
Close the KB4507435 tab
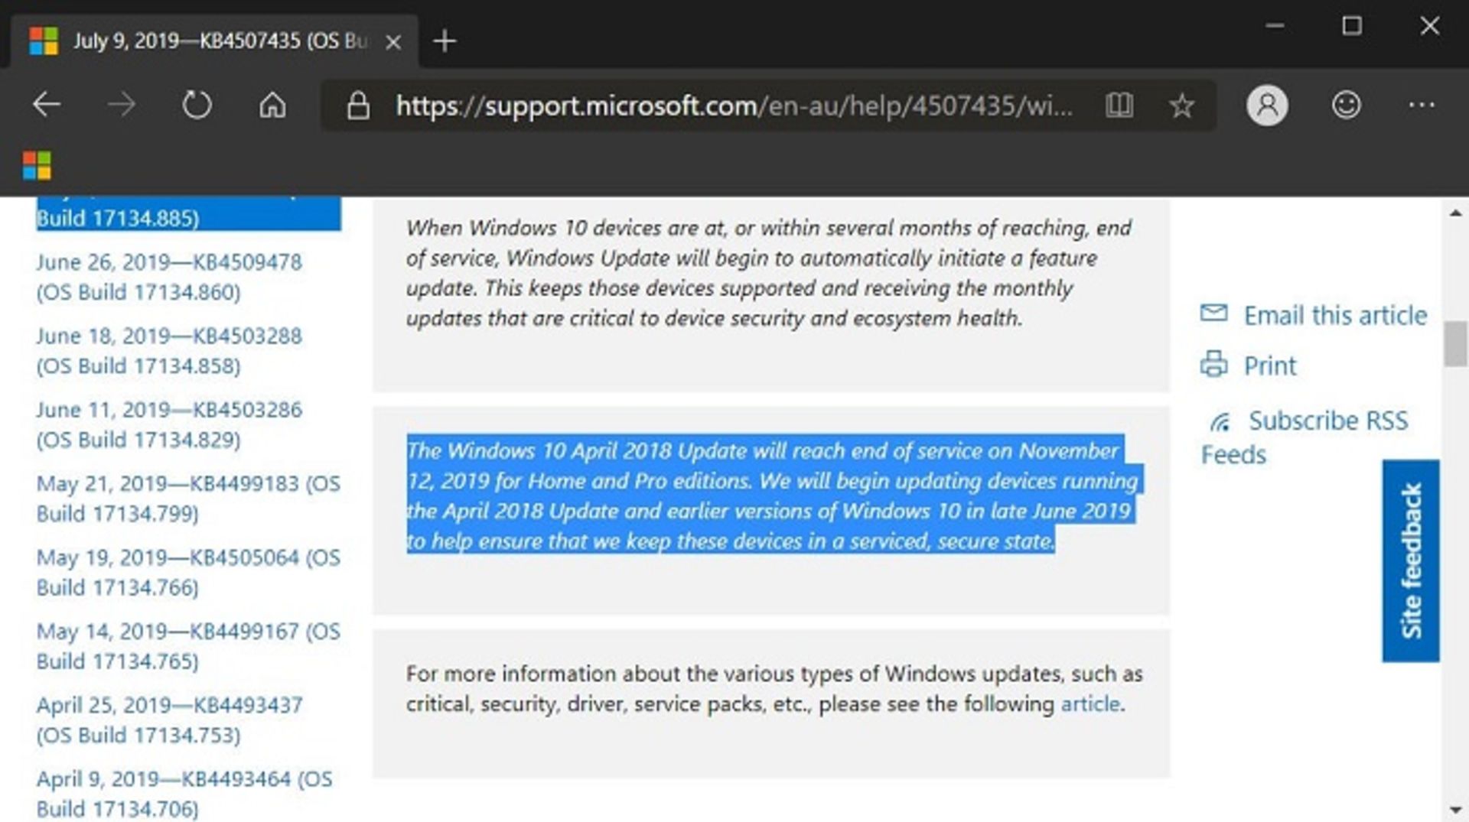pyautogui.click(x=393, y=42)
